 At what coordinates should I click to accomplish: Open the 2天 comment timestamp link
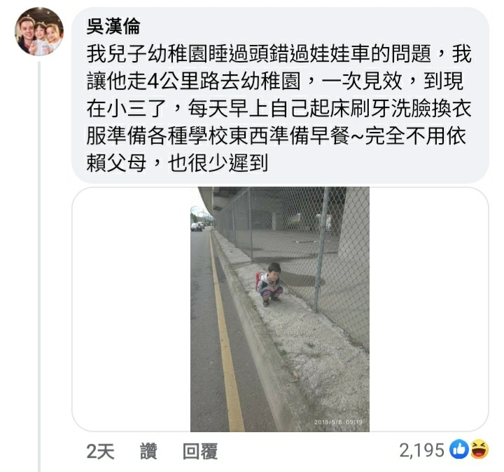(100, 451)
